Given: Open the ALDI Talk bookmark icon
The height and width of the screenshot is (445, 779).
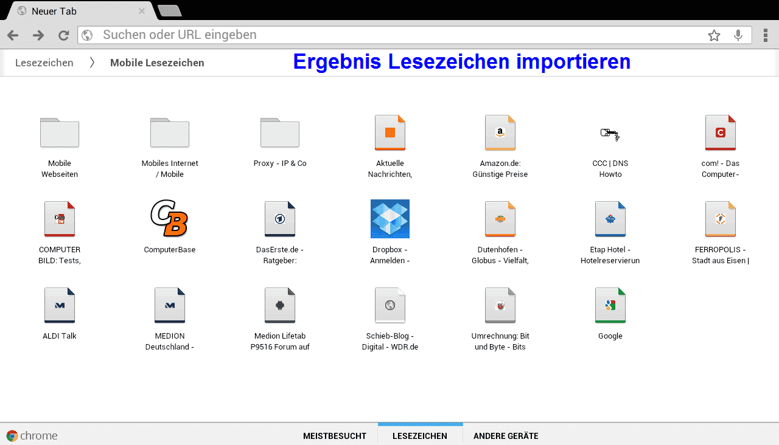Looking at the screenshot, I should (60, 305).
